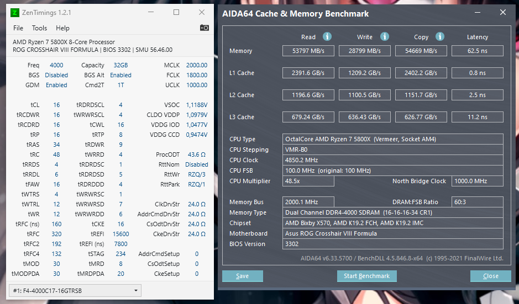Minimize the ZenTimings window

[151, 12]
